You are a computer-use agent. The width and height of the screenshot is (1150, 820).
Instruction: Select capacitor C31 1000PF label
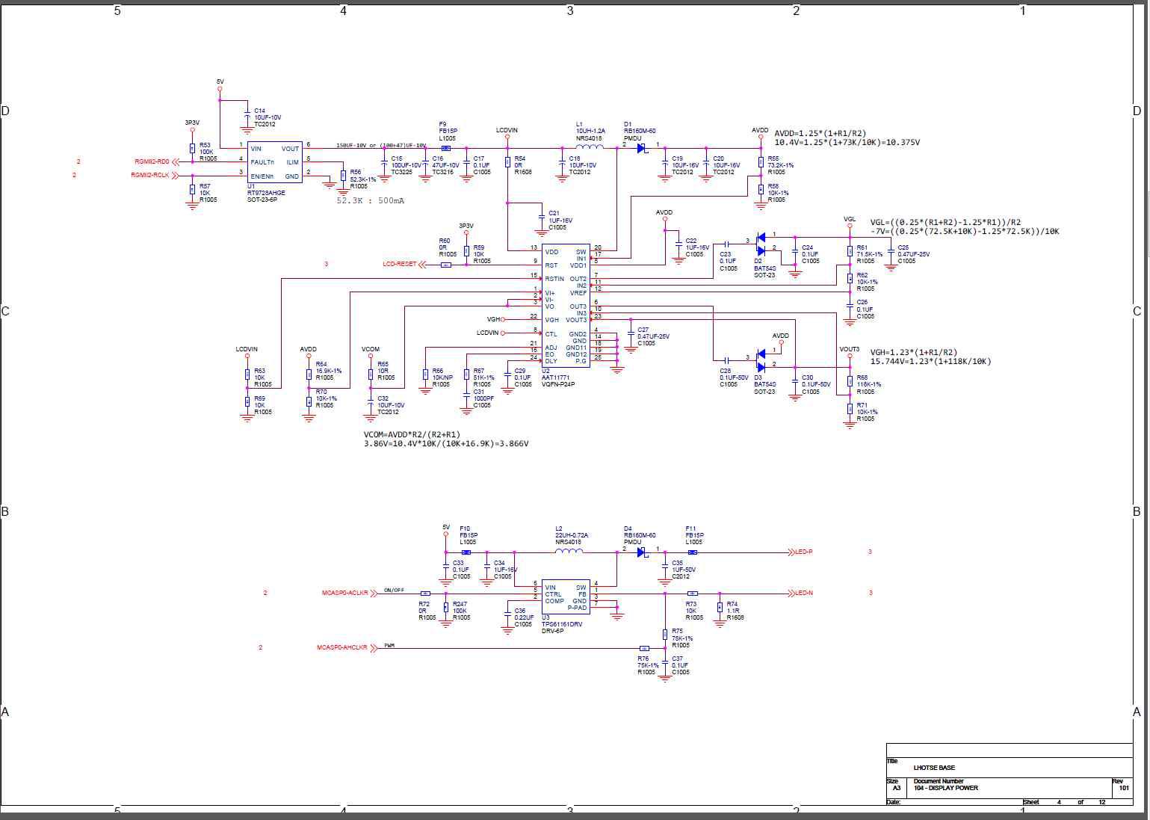click(x=483, y=398)
